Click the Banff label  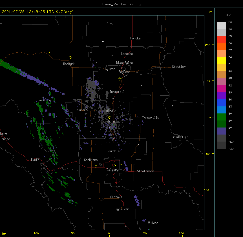point(35,160)
